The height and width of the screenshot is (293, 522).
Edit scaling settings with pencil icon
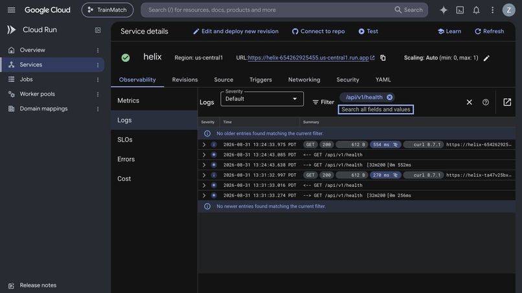486,58
